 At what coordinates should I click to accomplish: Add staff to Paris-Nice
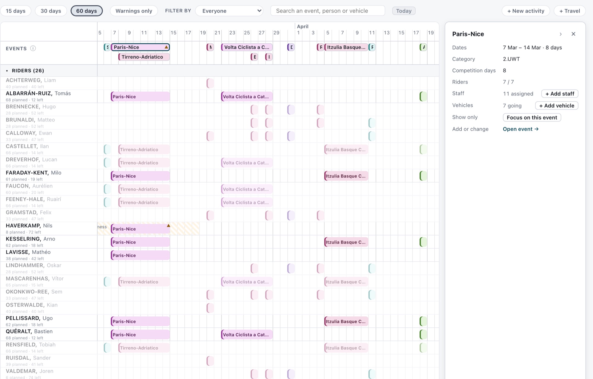[560, 94]
